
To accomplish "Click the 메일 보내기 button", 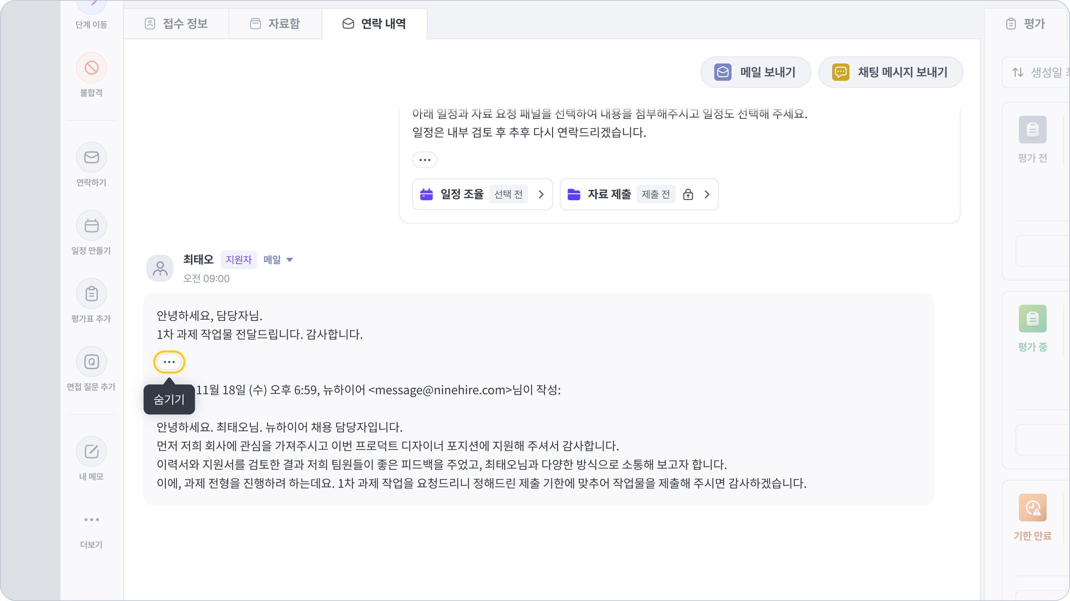I will [755, 72].
